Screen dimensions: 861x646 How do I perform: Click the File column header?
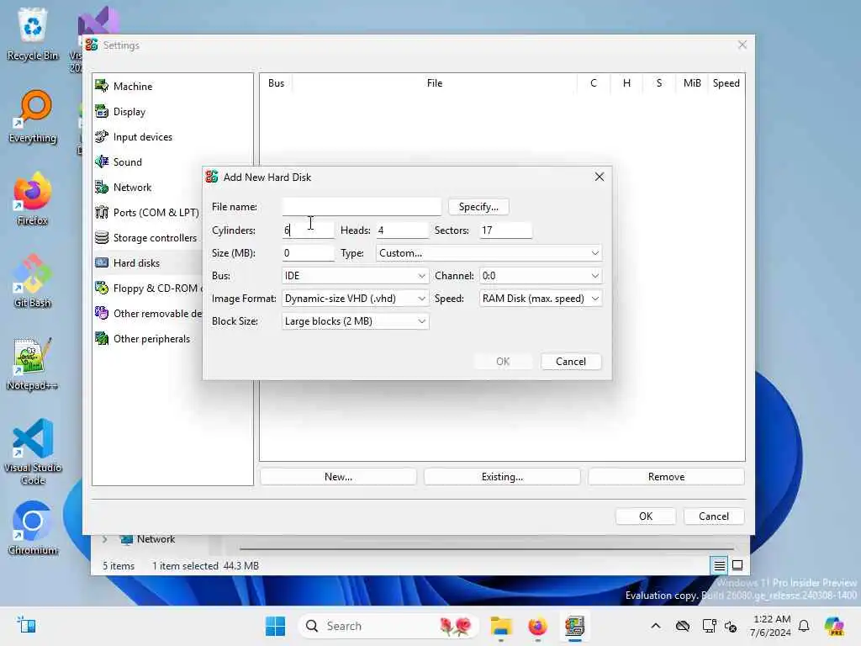tap(435, 83)
